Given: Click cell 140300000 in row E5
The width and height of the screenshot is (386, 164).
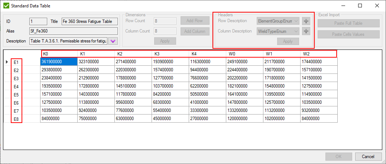Looking at the screenshot, I should click(x=96, y=94).
